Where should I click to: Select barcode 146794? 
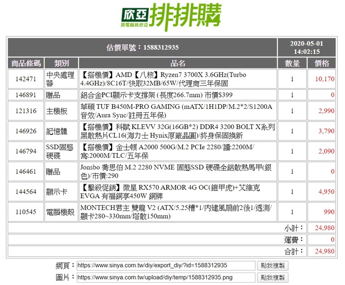tap(26, 151)
